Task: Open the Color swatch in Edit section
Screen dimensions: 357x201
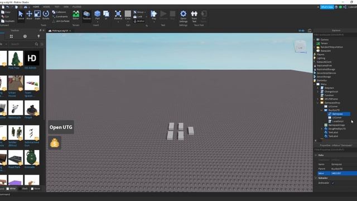Action: pos(128,13)
